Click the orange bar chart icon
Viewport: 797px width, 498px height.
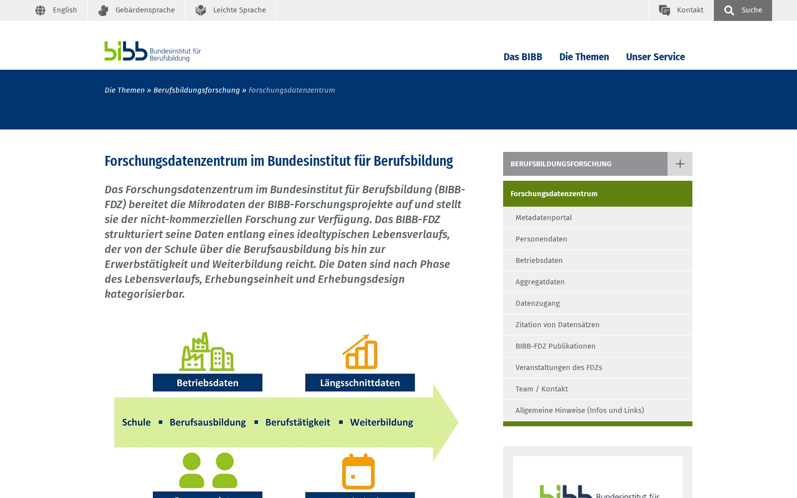point(360,352)
